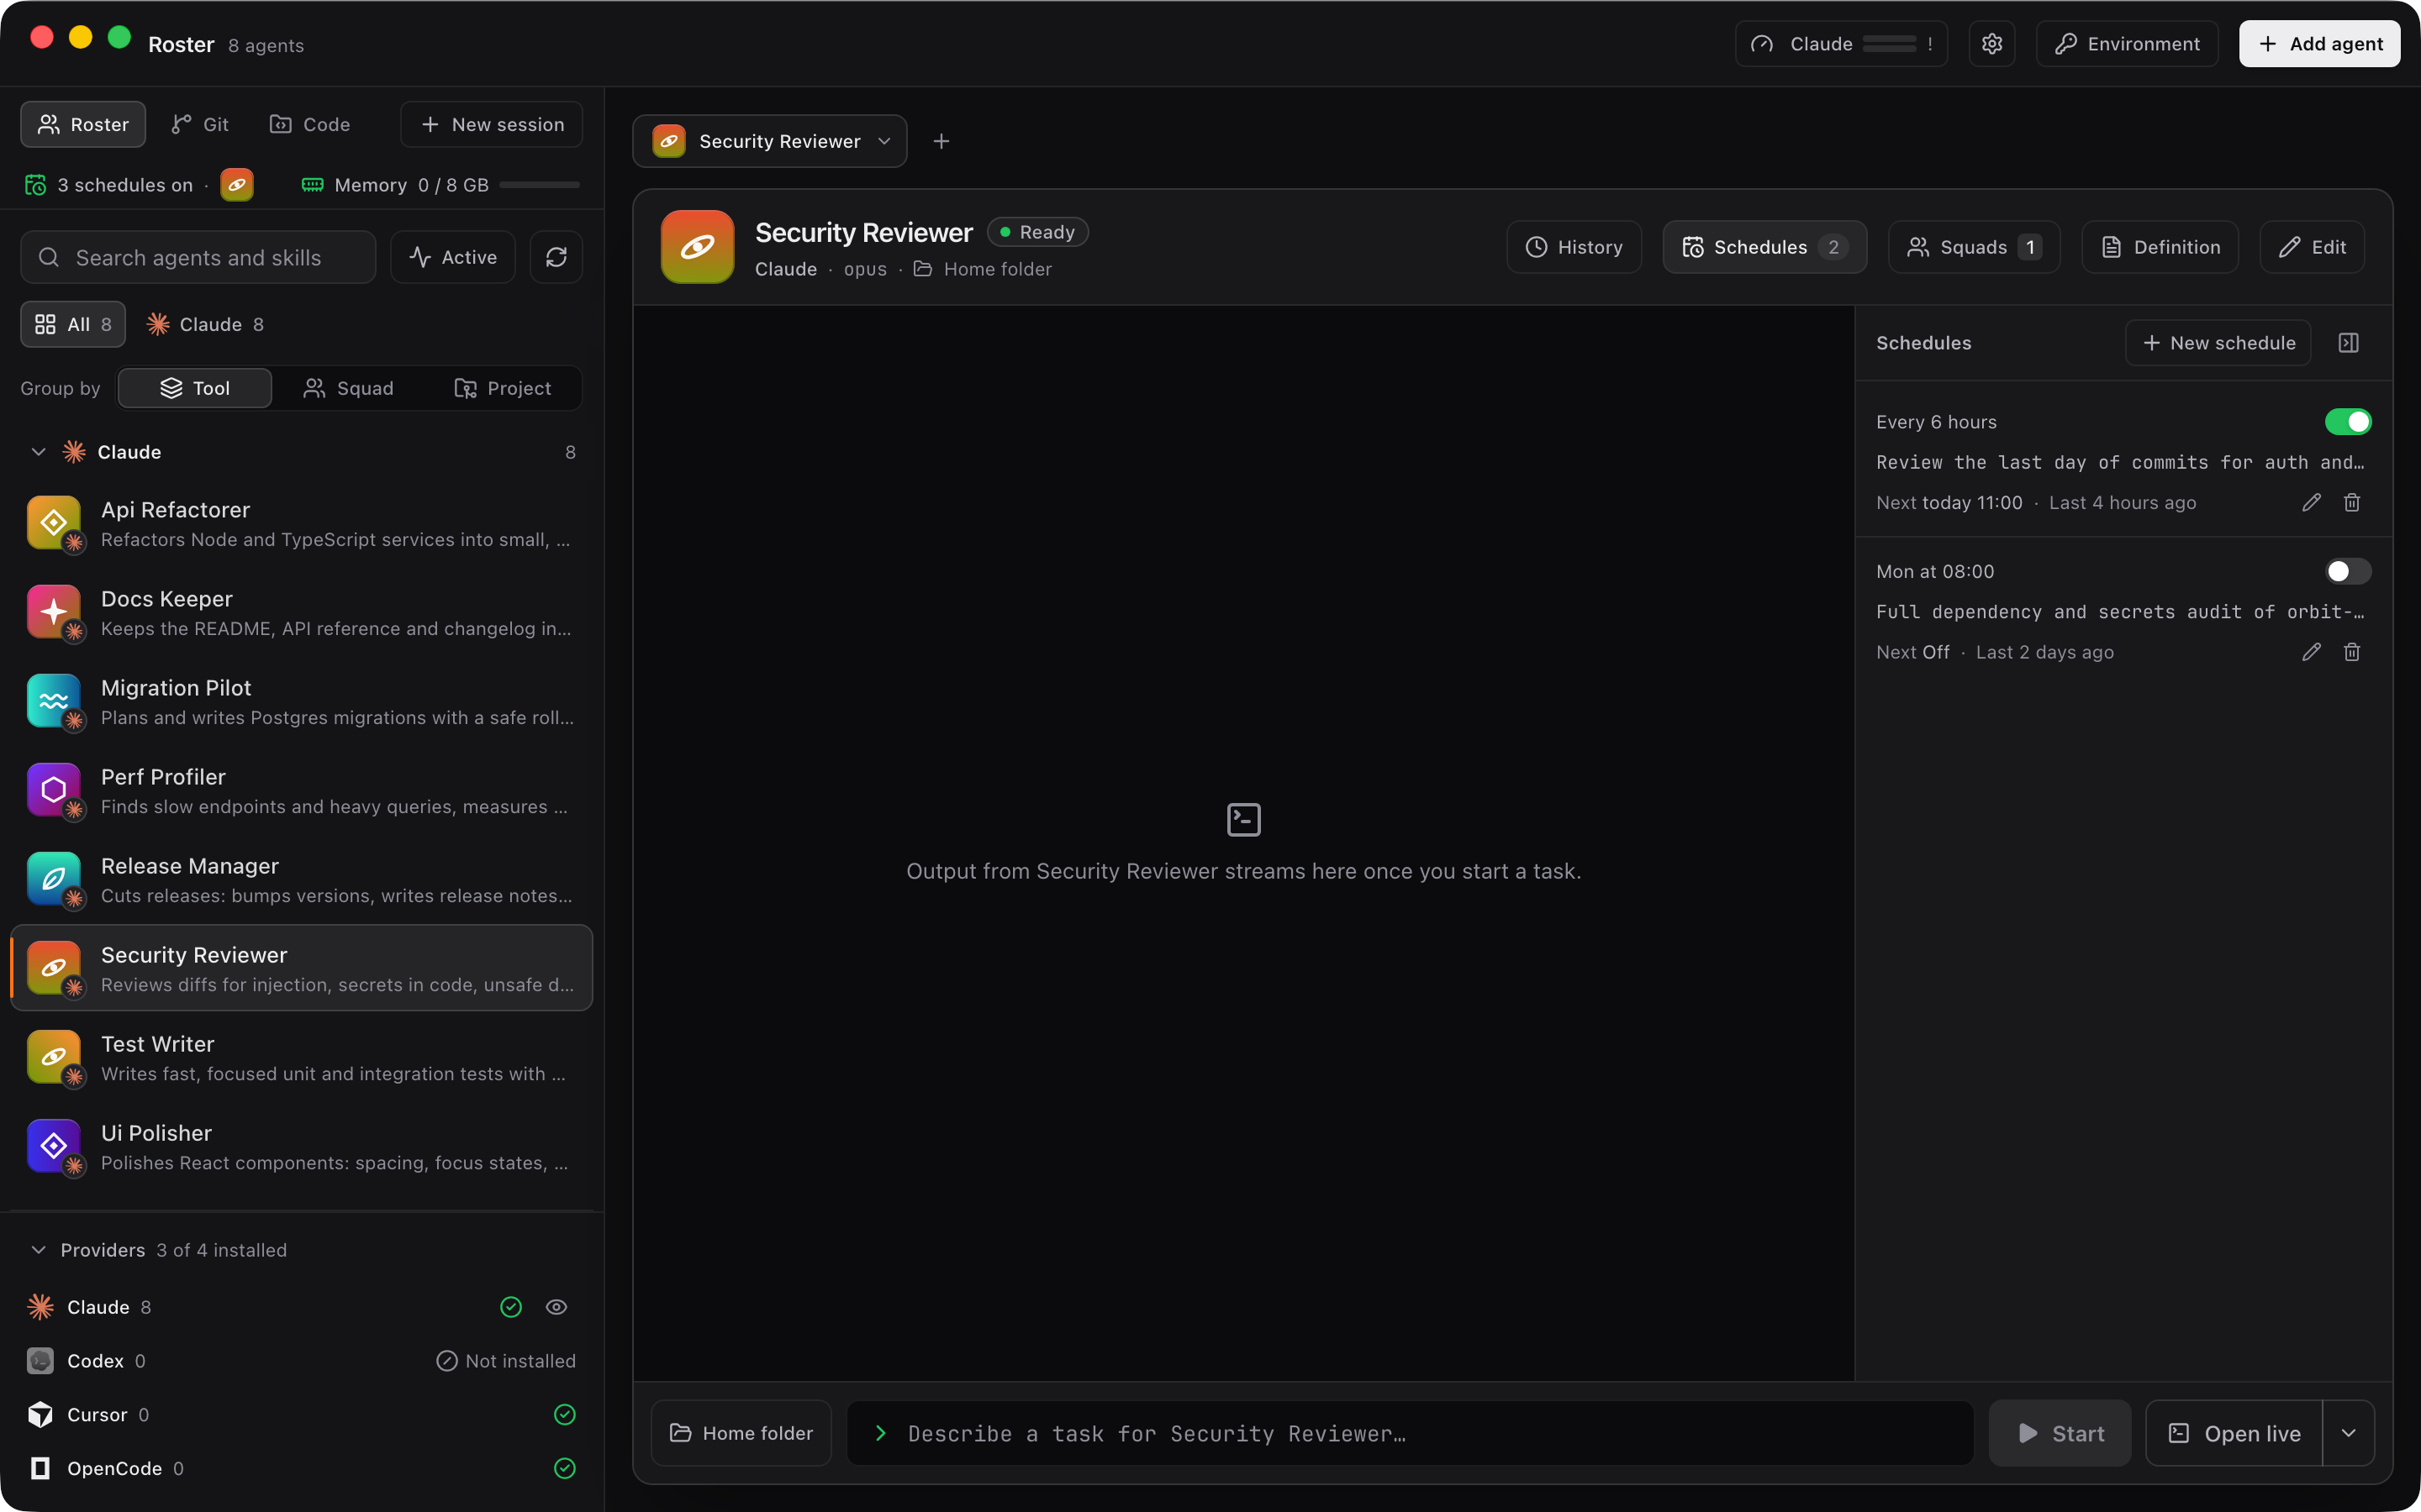The width and height of the screenshot is (2421, 1512).
Task: Click the New session button
Action: click(x=491, y=124)
